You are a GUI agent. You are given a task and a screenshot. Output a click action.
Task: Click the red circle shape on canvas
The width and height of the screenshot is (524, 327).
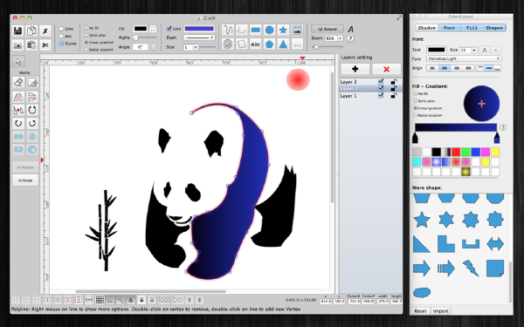click(x=298, y=79)
